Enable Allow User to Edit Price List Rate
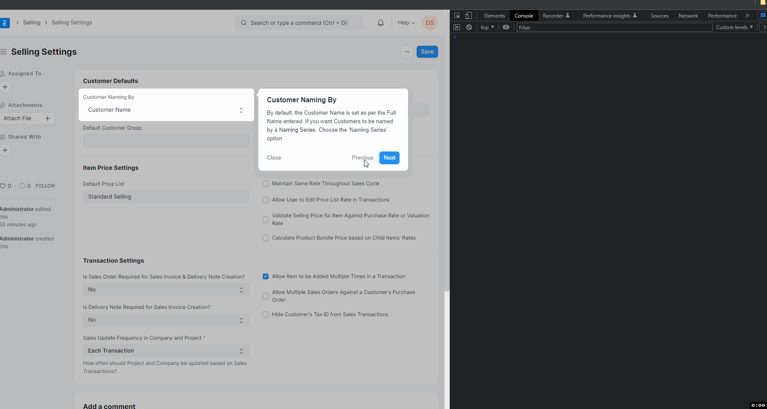This screenshot has height=409, width=767. [266, 200]
